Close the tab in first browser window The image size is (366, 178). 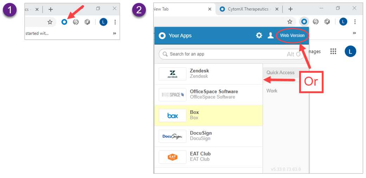pyautogui.click(x=37, y=9)
